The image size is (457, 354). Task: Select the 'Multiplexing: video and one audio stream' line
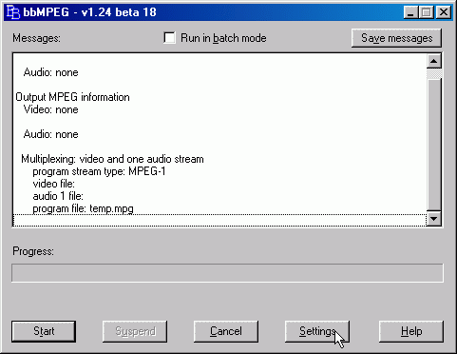[x=112, y=159]
